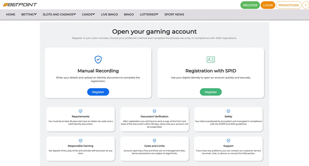Click text "After registration you will have to send"
The height and width of the screenshot is (166, 309).
(154, 124)
